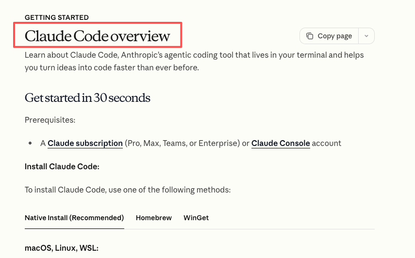Expand the chevron next to Copy page

coord(366,36)
